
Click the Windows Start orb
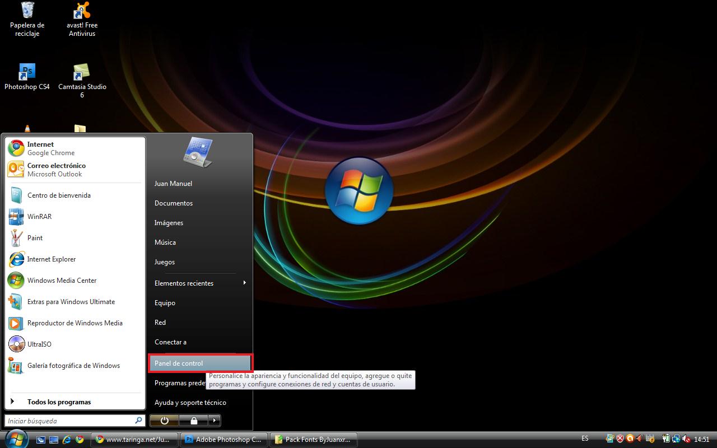point(16,438)
